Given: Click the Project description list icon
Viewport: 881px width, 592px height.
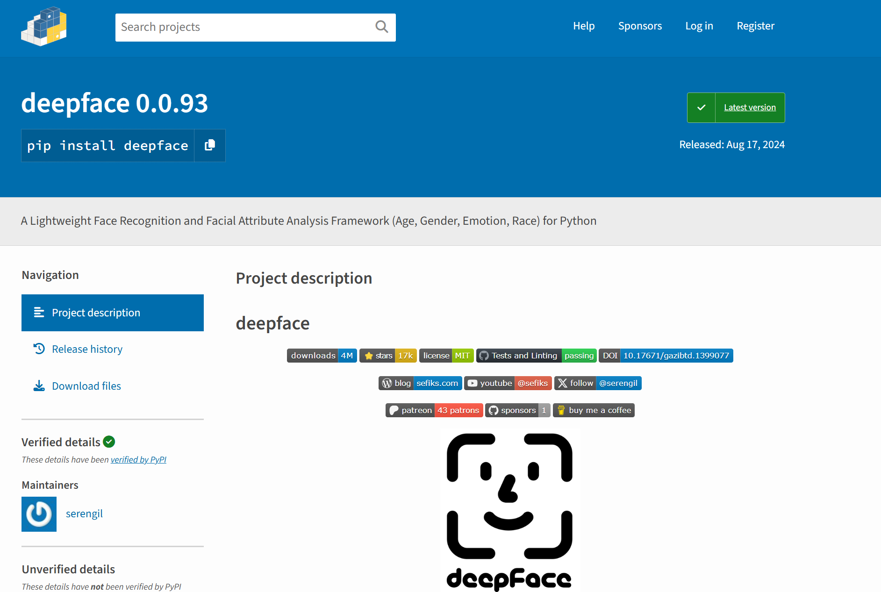Looking at the screenshot, I should tap(39, 313).
